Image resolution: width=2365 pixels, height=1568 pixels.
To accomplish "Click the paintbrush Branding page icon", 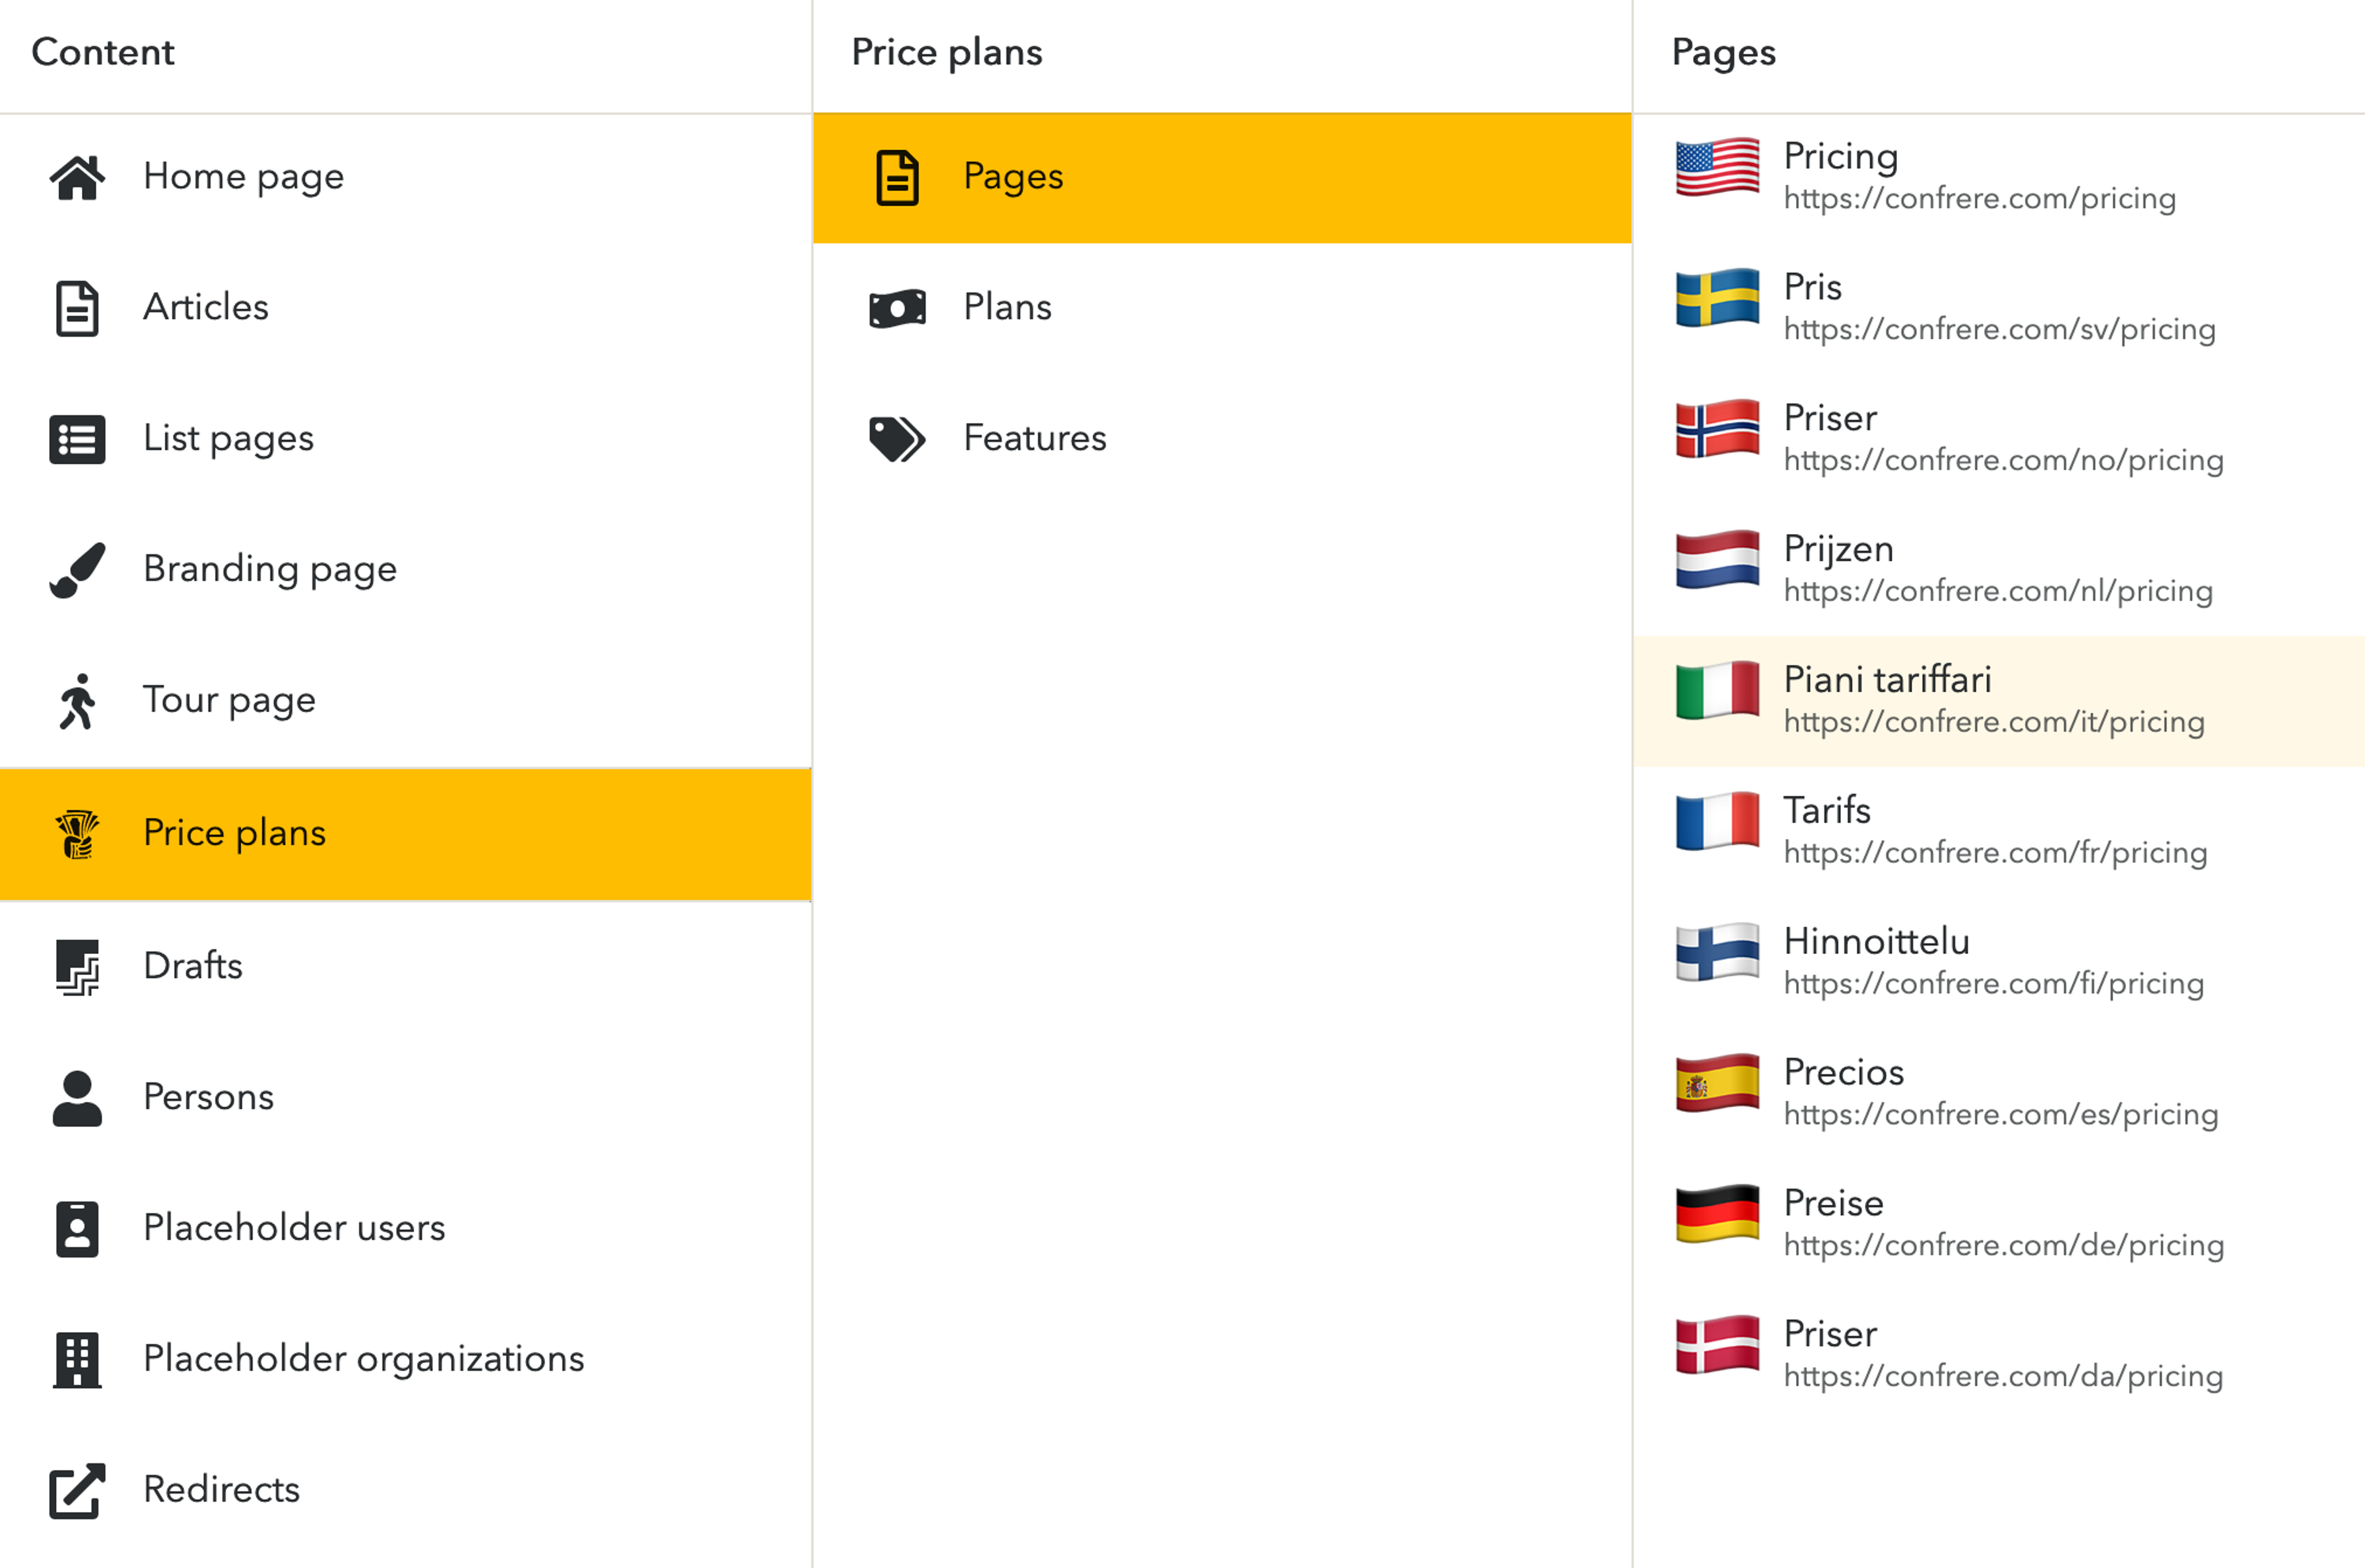I will (x=77, y=570).
